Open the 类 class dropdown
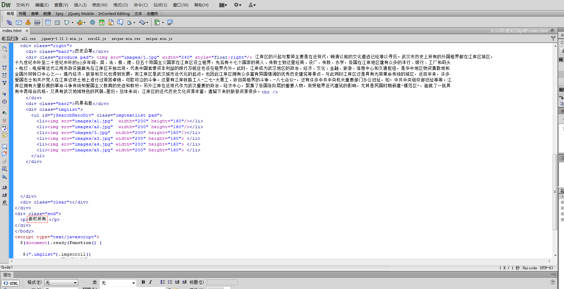 pyautogui.click(x=118, y=283)
